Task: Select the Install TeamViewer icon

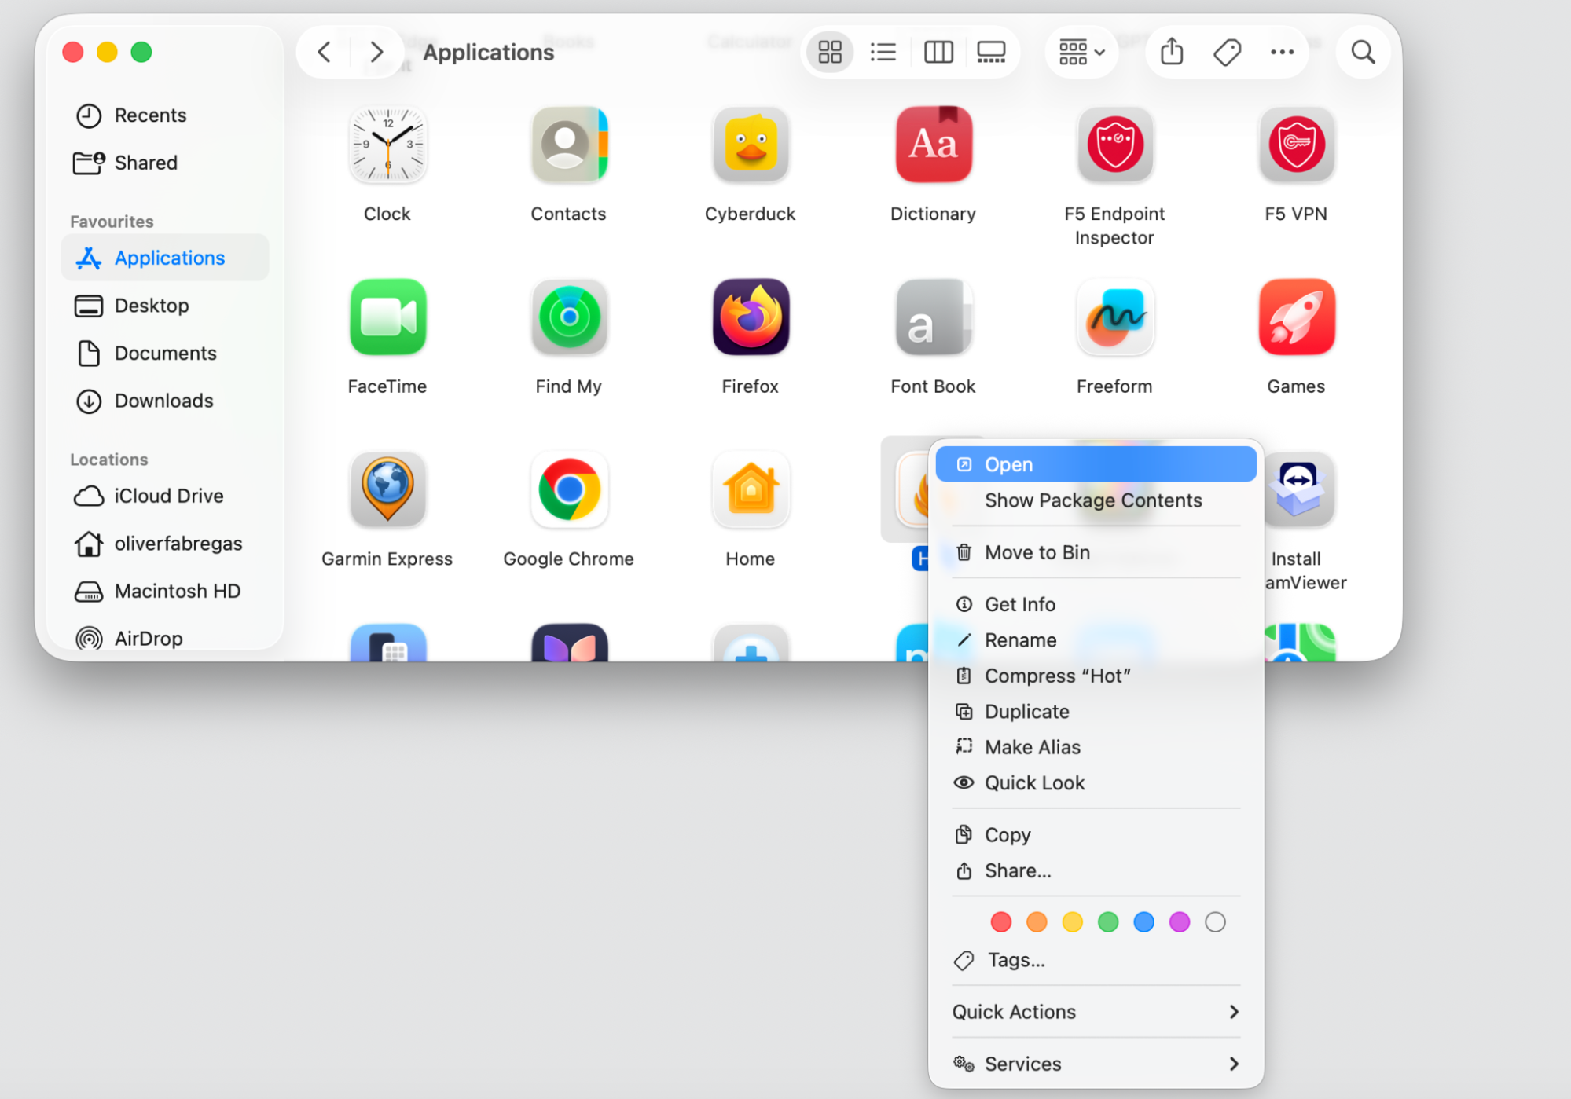Action: click(1299, 490)
